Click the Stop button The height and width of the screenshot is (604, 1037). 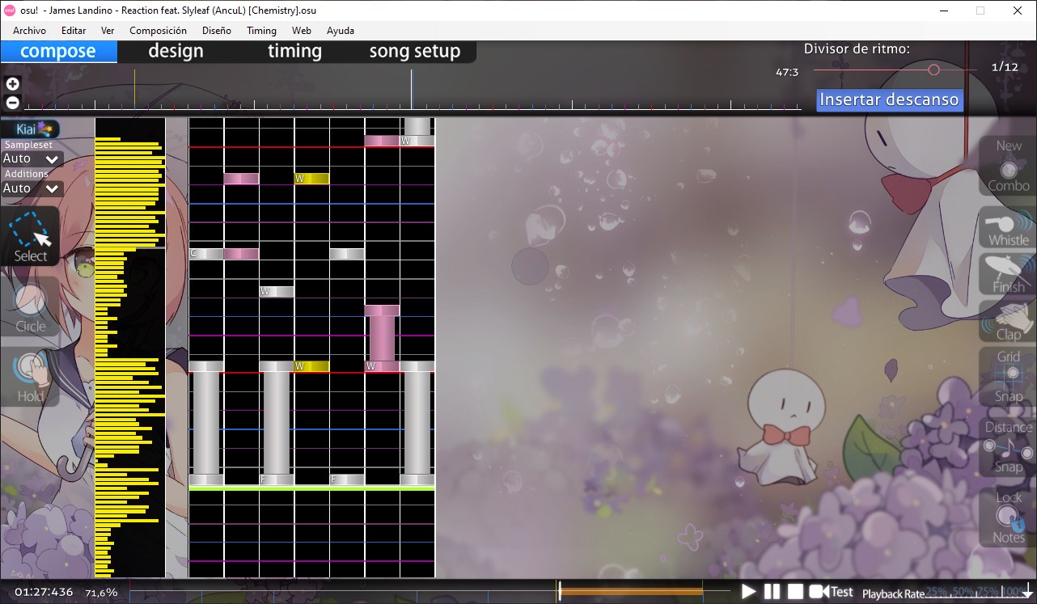pyautogui.click(x=796, y=592)
